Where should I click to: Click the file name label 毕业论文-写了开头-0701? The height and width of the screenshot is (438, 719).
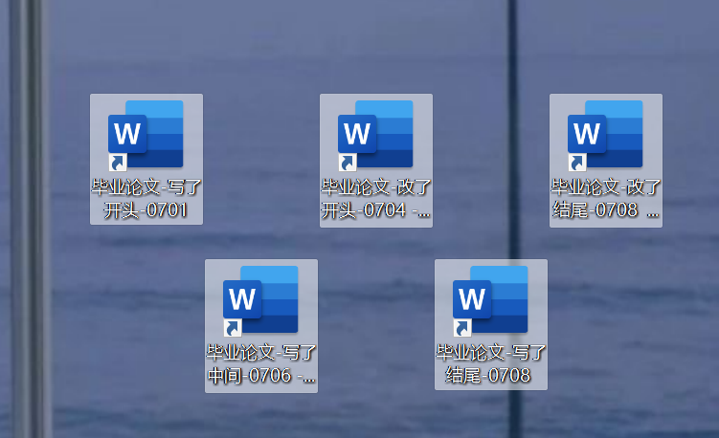[146, 199]
